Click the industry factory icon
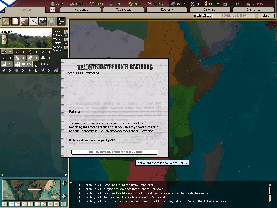The height and width of the screenshot is (208, 277). point(4,64)
